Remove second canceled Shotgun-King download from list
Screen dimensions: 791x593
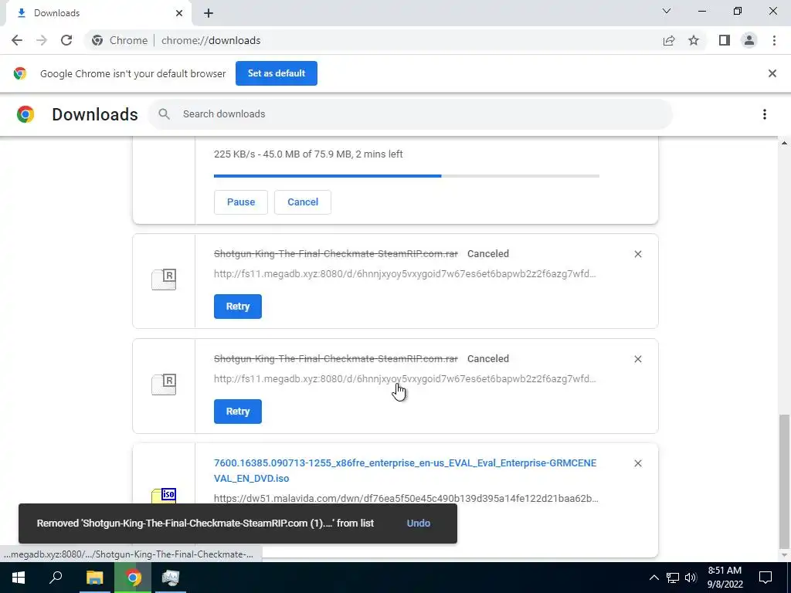(x=638, y=359)
